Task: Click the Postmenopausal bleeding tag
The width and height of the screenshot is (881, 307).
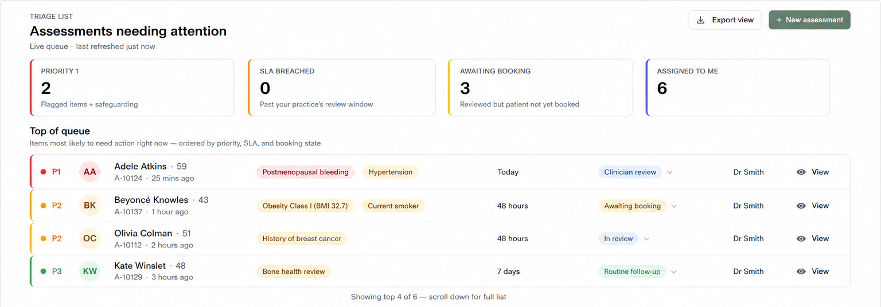Action: click(x=305, y=172)
